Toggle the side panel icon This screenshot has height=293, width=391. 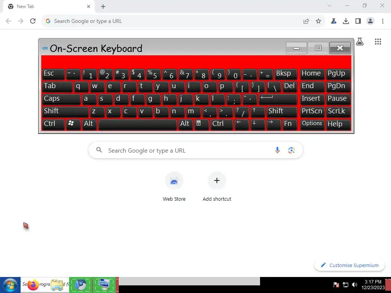(358, 21)
